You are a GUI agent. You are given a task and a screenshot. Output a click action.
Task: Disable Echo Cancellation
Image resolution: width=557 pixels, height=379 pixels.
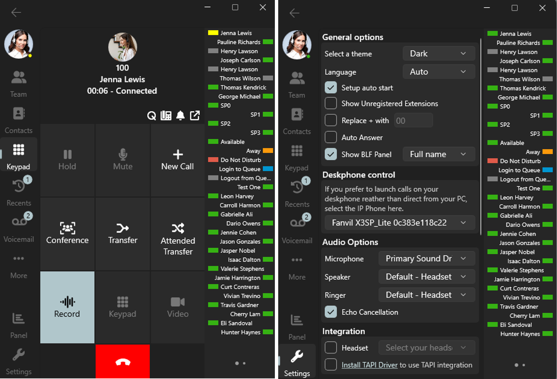tap(331, 312)
